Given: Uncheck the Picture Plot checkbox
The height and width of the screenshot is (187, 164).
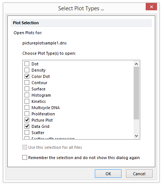Looking at the screenshot, I should point(27,120).
